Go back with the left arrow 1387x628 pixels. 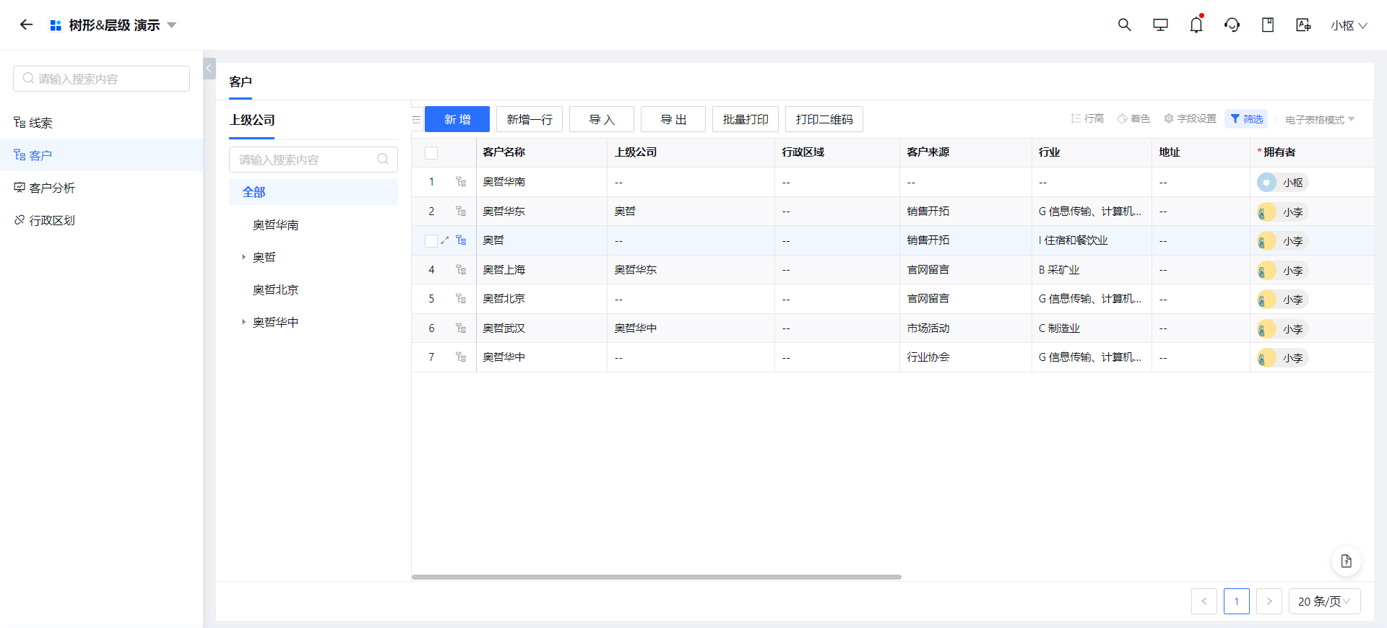[27, 25]
